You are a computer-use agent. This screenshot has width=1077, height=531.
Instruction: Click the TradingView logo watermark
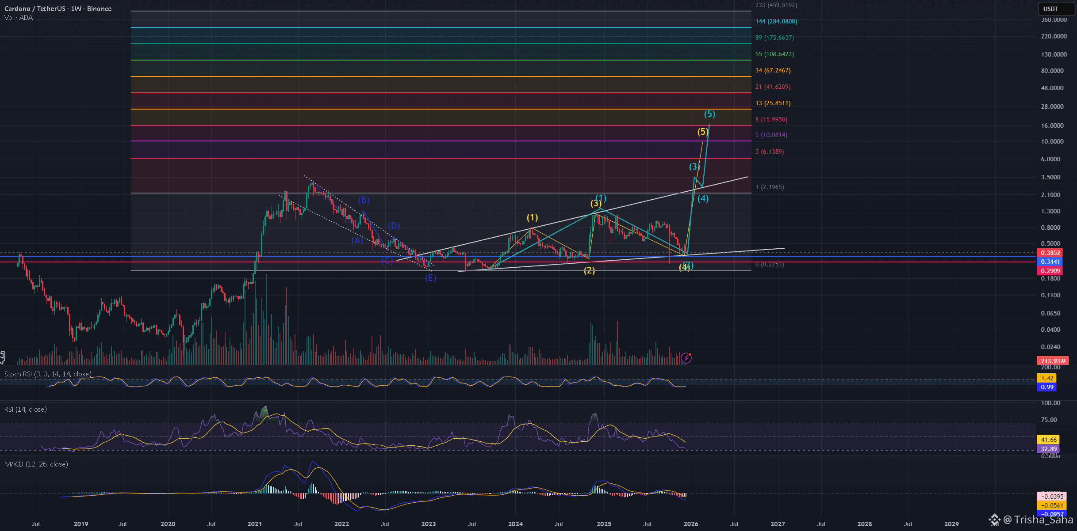pyautogui.click(x=995, y=520)
